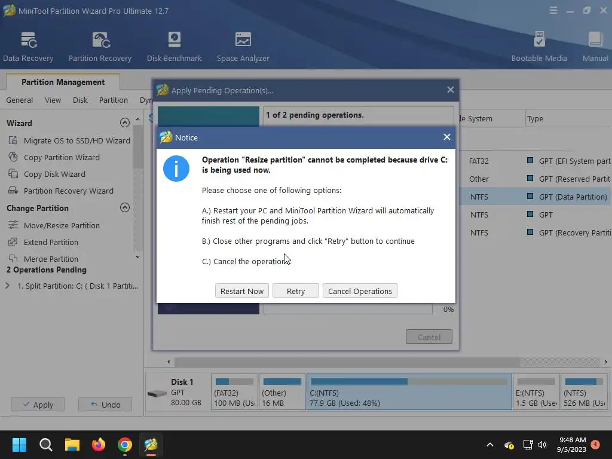The image size is (612, 459).
Task: Open File Explorer from the taskbar
Action: click(72, 445)
